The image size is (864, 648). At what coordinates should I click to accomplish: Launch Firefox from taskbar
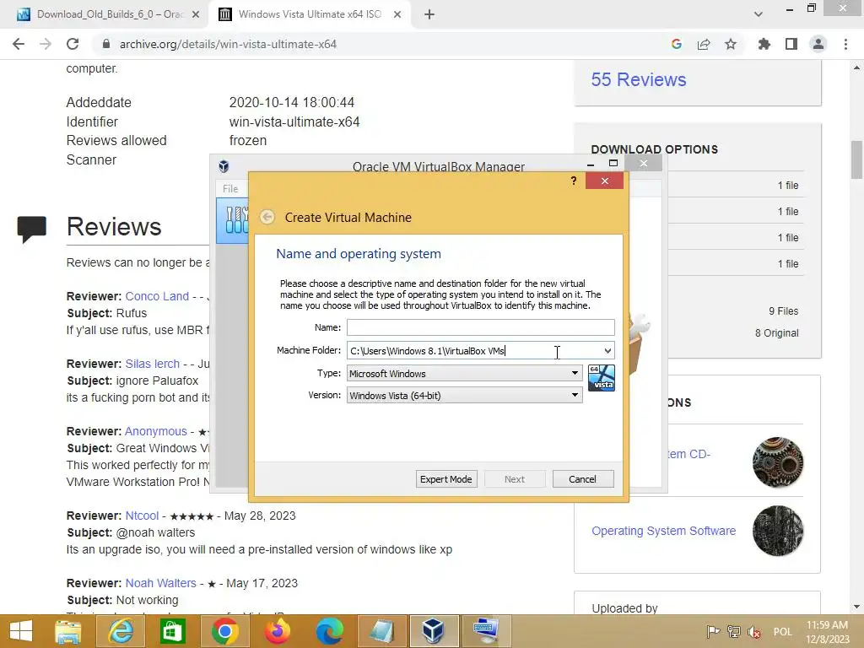pyautogui.click(x=277, y=631)
